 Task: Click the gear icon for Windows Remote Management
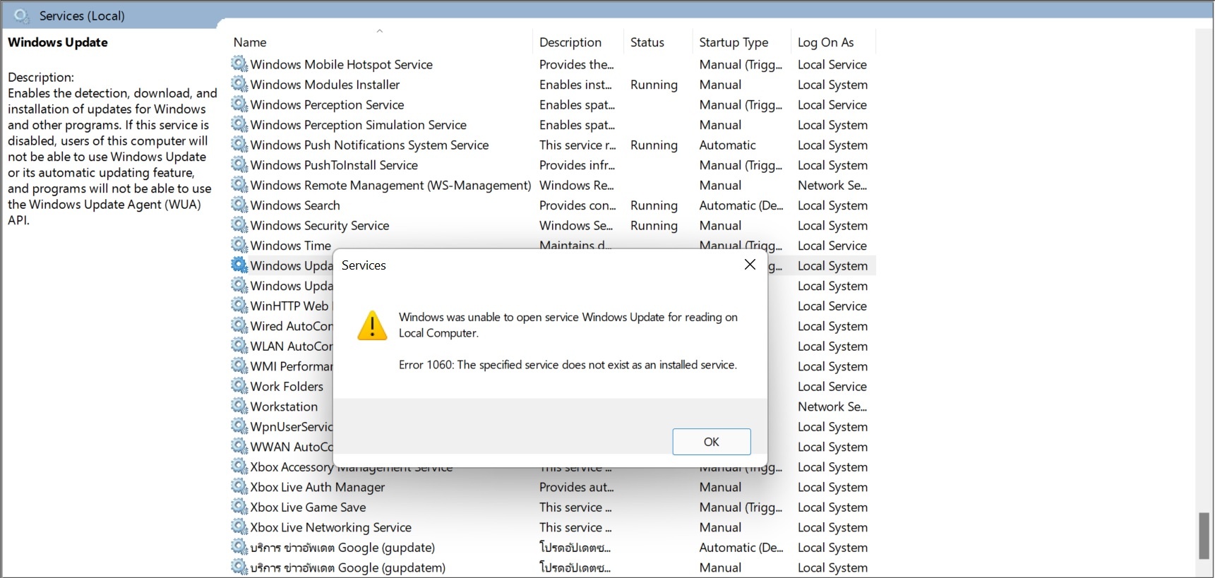point(239,184)
